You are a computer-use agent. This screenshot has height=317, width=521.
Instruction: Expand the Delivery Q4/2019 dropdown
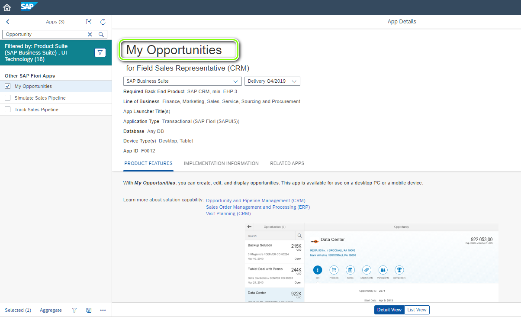(x=272, y=81)
